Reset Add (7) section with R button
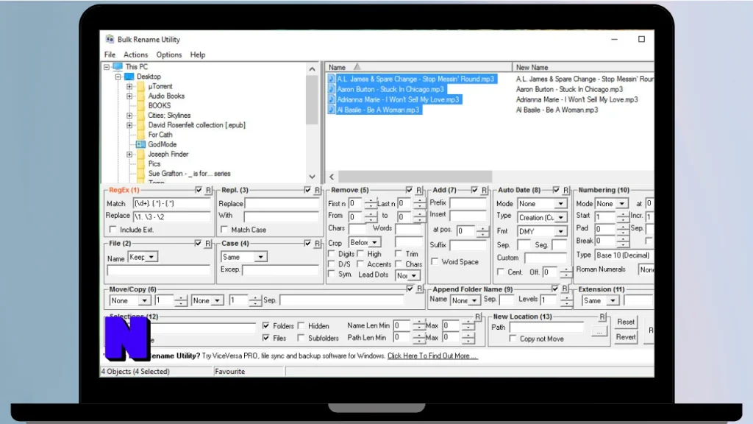Viewport: 753px width, 424px height. [485, 191]
